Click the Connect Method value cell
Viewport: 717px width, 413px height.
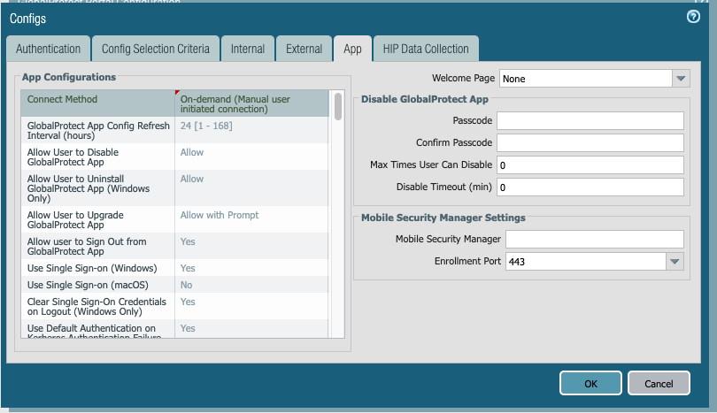(x=251, y=103)
